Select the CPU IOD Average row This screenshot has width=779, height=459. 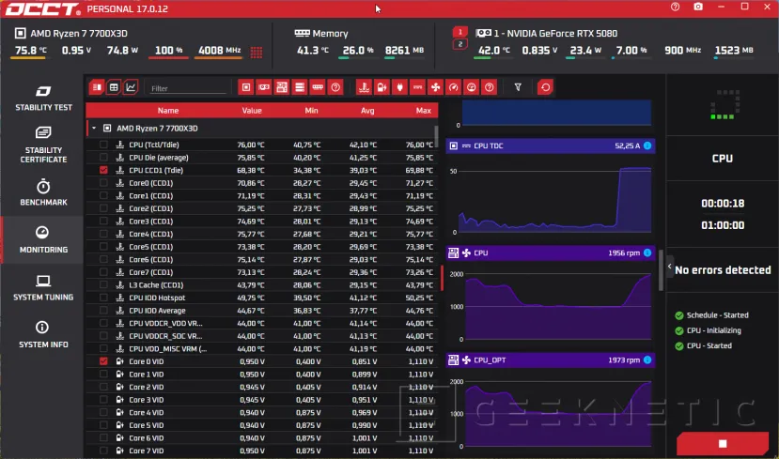[x=262, y=310]
